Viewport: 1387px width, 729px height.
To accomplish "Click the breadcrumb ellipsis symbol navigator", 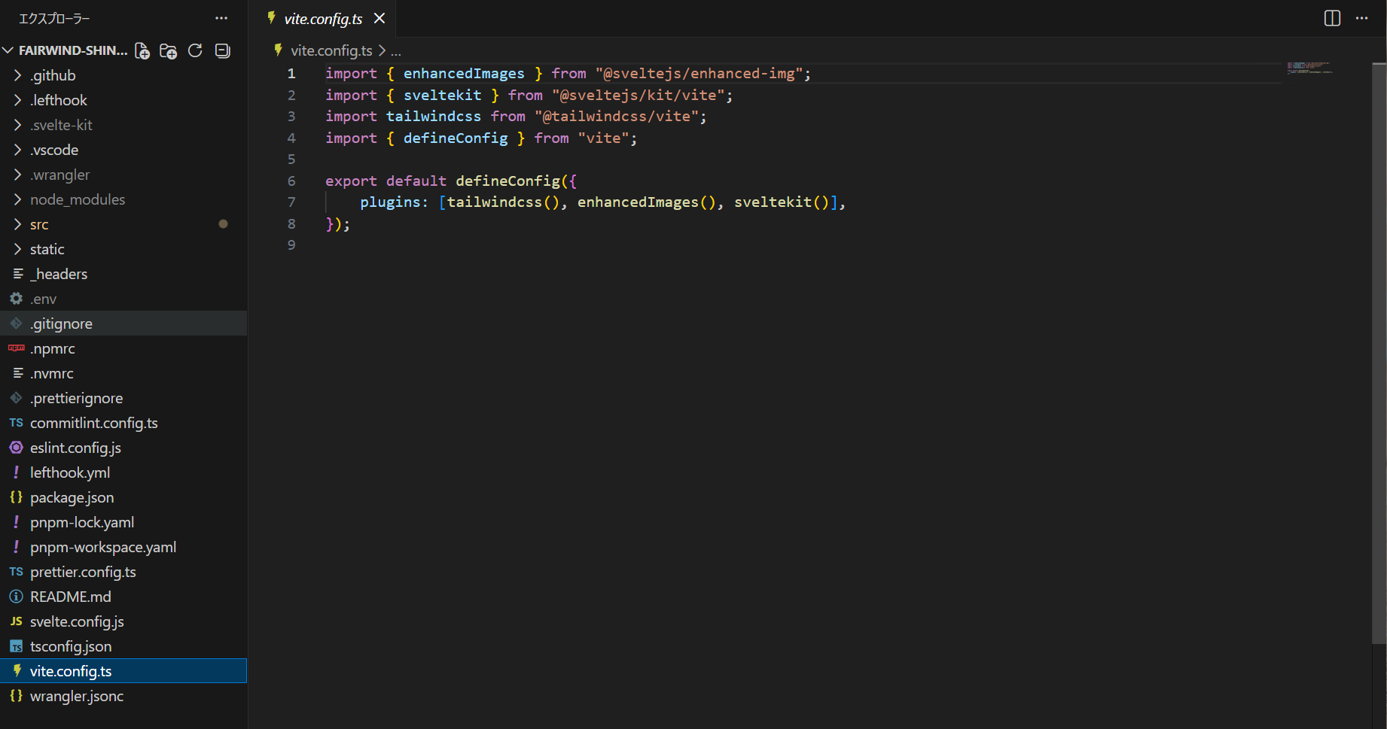I will click(396, 51).
